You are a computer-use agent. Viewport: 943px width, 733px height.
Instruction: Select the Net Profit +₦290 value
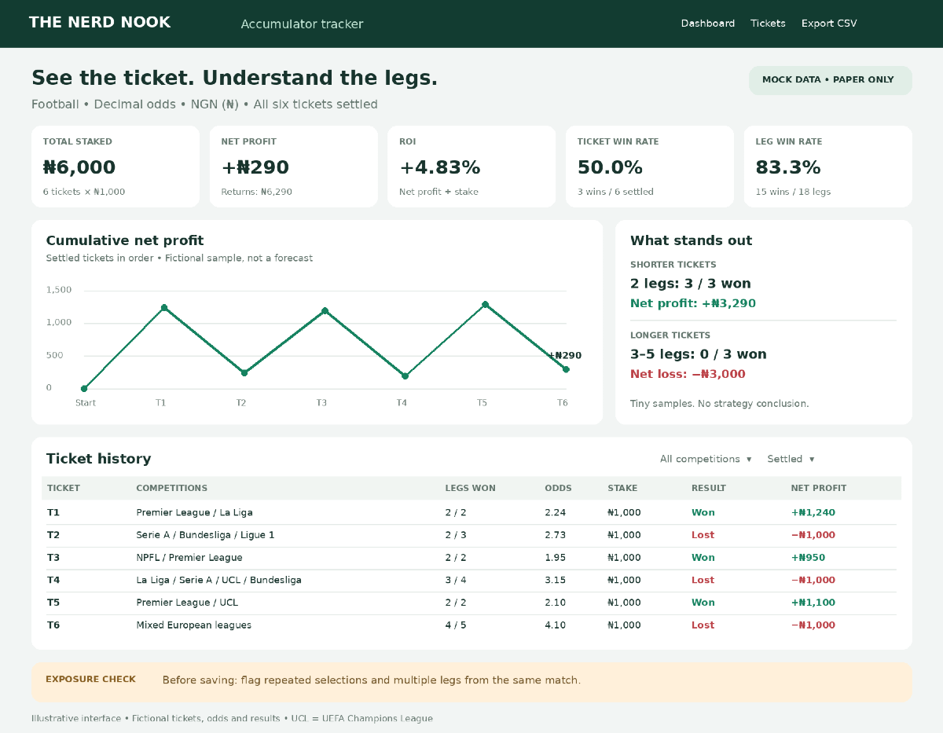[255, 167]
